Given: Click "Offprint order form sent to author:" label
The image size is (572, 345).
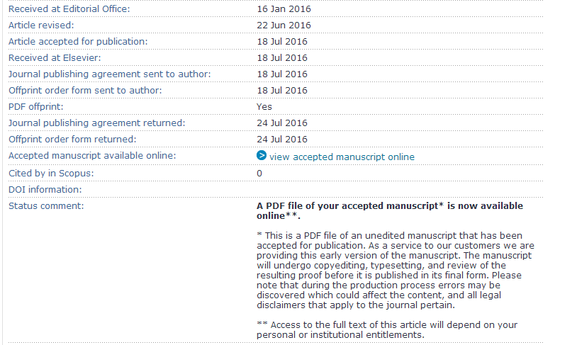Looking at the screenshot, I should point(85,91).
